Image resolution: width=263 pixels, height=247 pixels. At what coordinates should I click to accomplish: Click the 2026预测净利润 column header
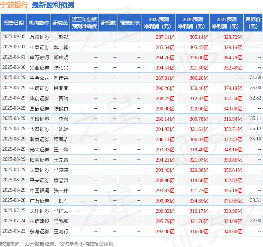point(193,23)
